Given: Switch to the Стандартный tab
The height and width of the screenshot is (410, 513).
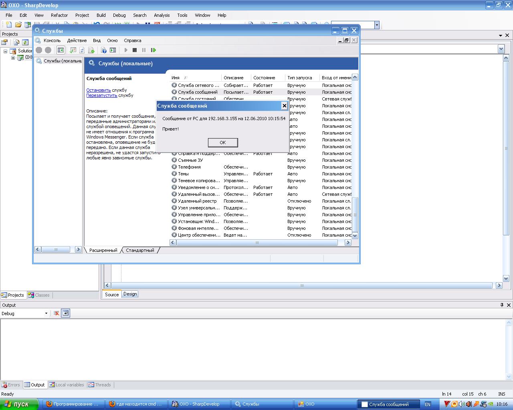Looking at the screenshot, I should (140, 250).
